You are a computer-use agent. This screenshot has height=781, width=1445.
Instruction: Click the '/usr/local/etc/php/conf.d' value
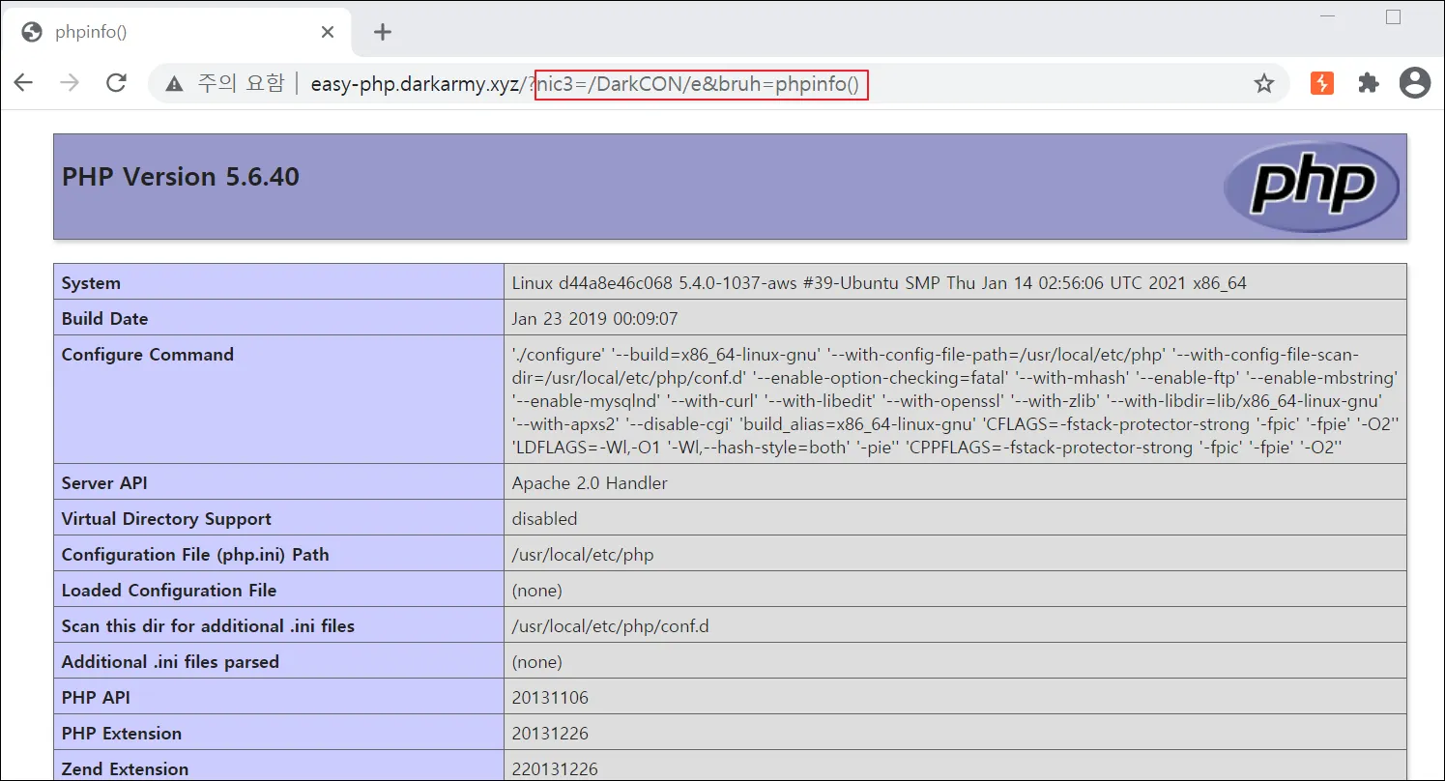pos(611,626)
